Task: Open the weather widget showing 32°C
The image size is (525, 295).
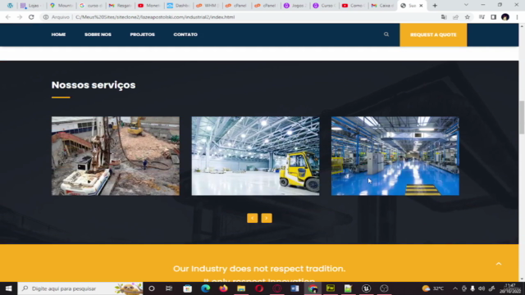Action: click(x=433, y=288)
